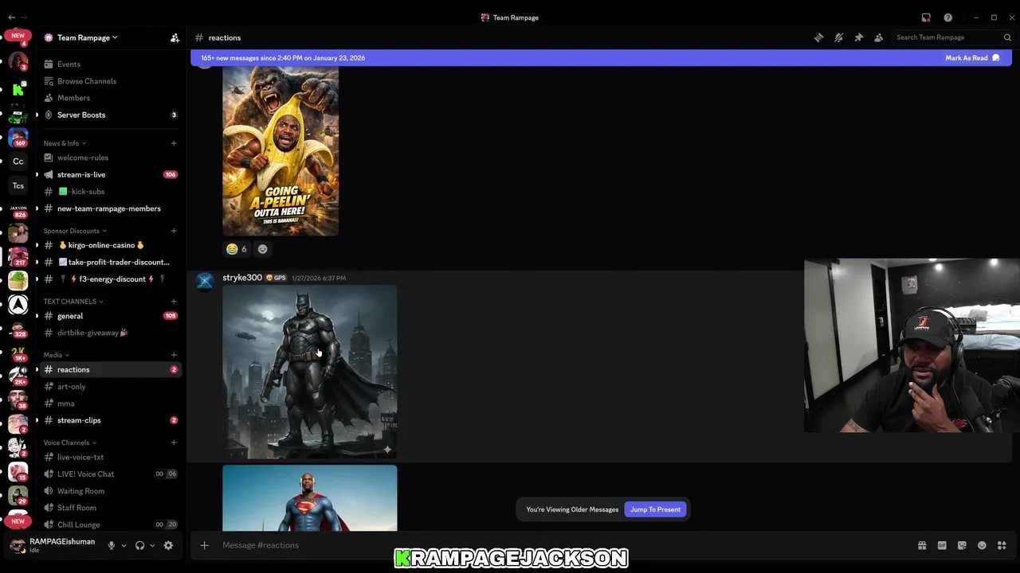Add channel to Voice Channels category
Image resolution: width=1020 pixels, height=573 pixels.
(x=174, y=442)
